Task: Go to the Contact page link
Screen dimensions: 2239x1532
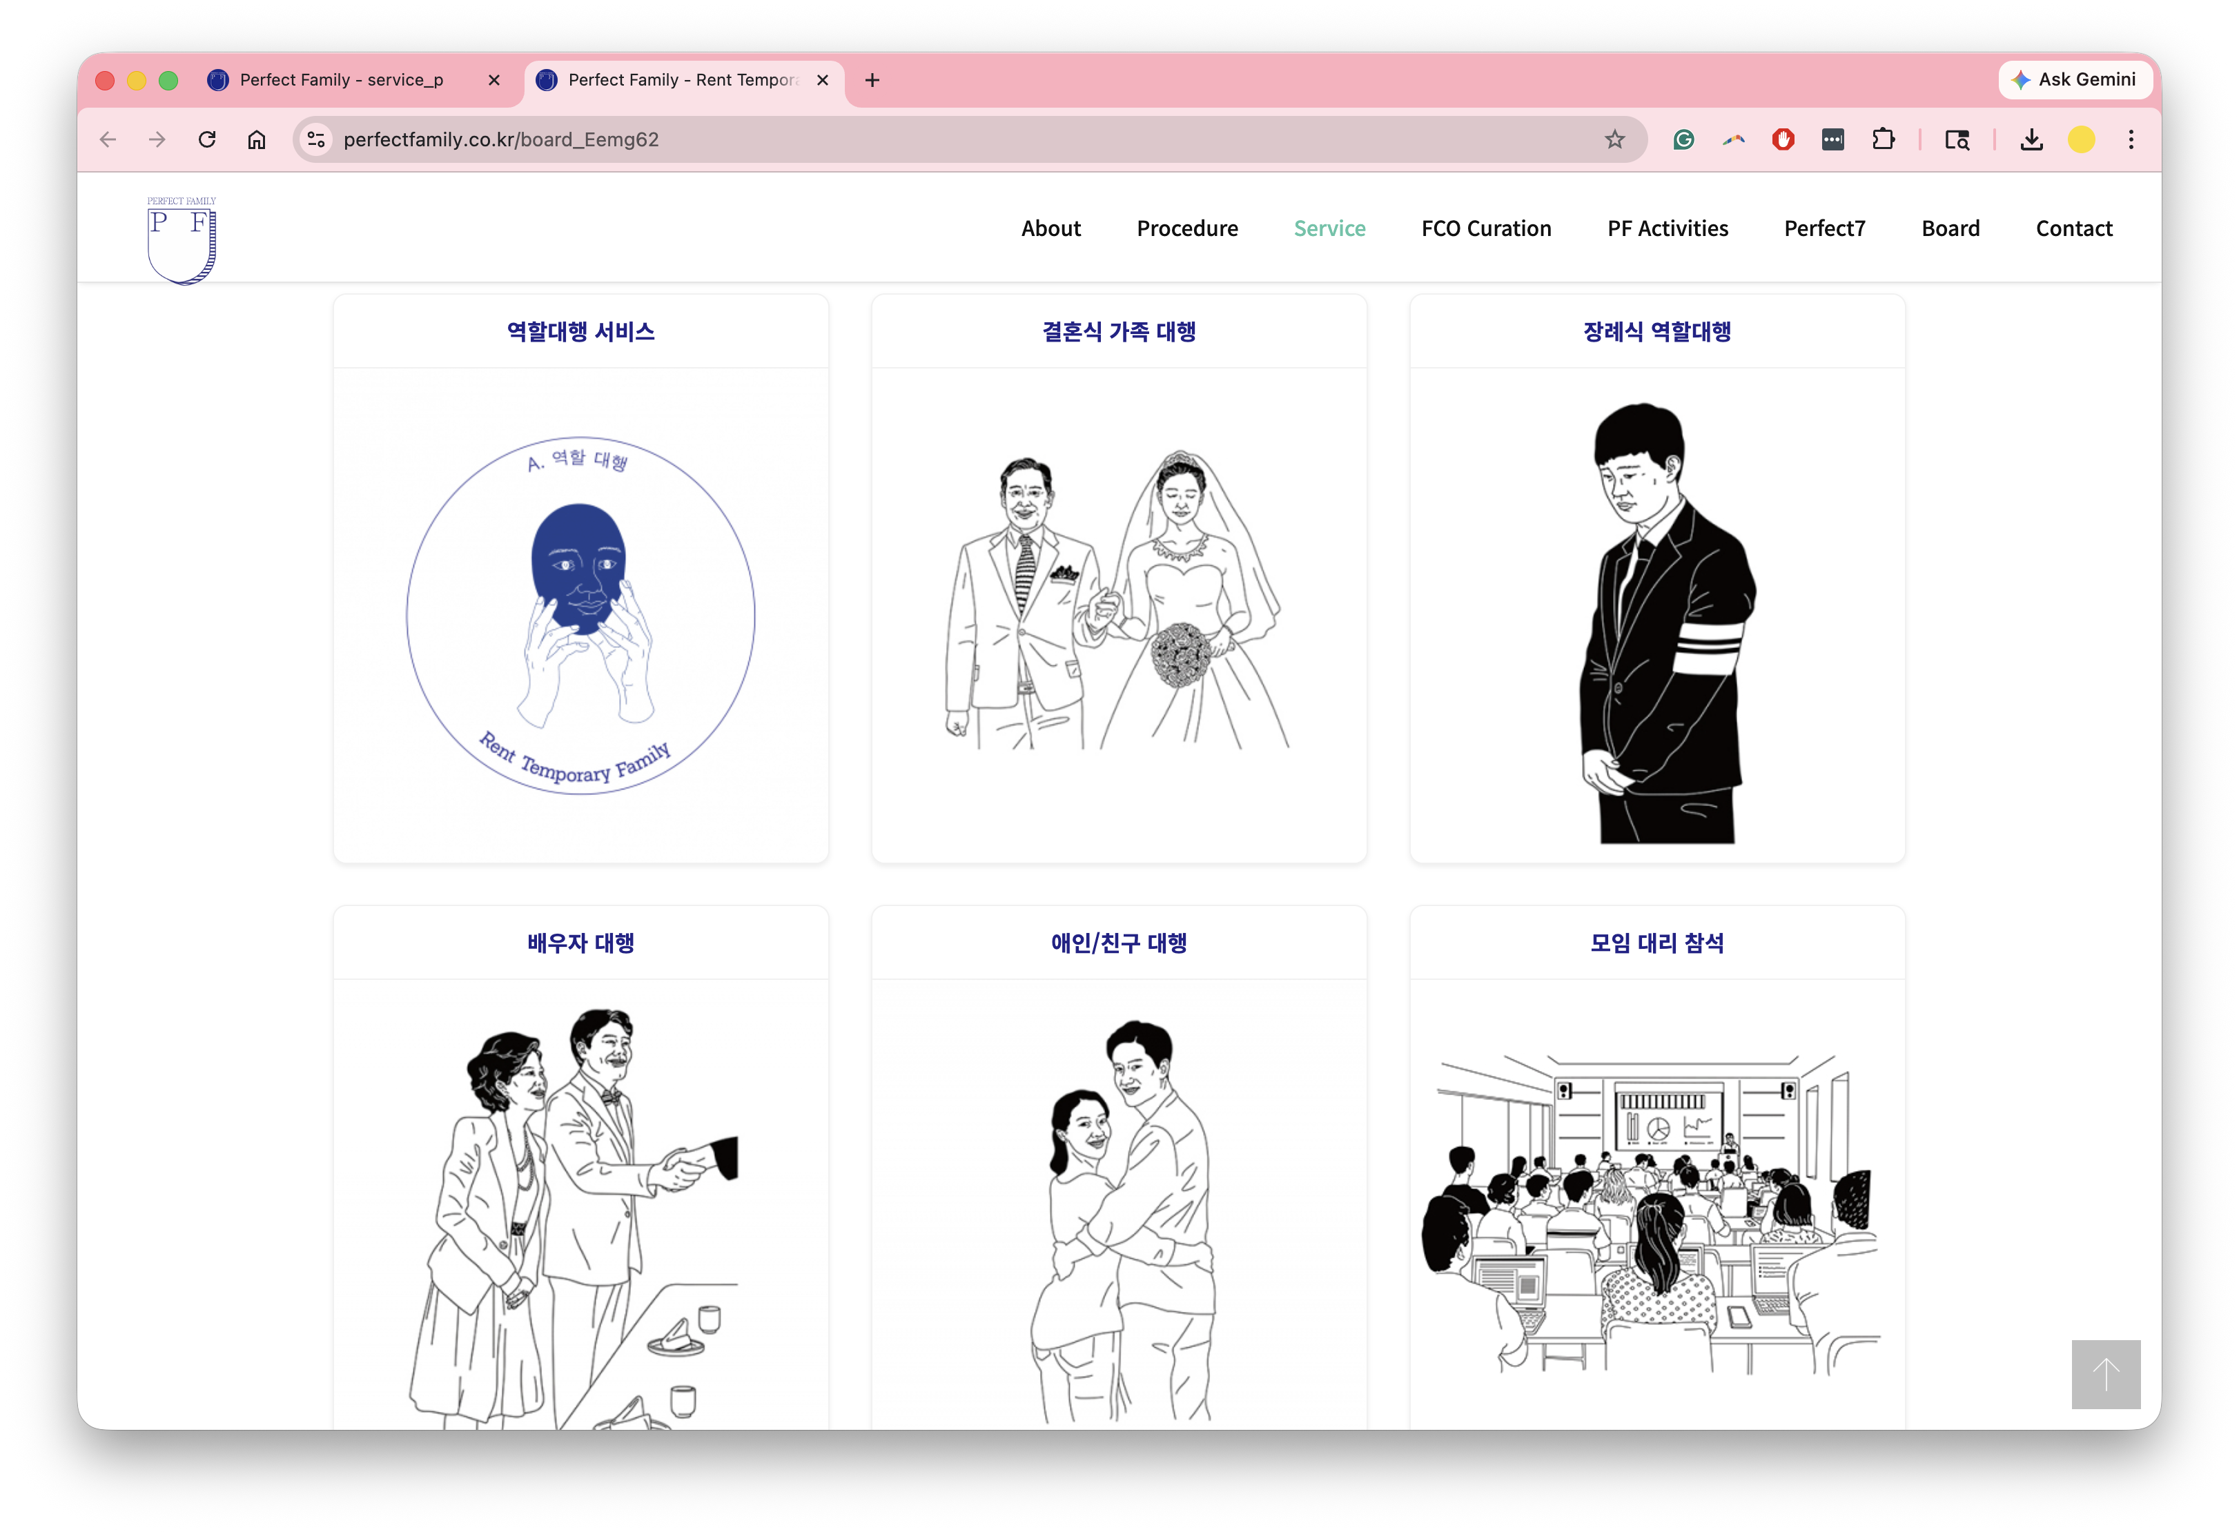Action: point(2073,228)
